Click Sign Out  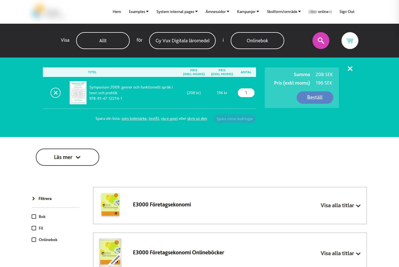[347, 12]
